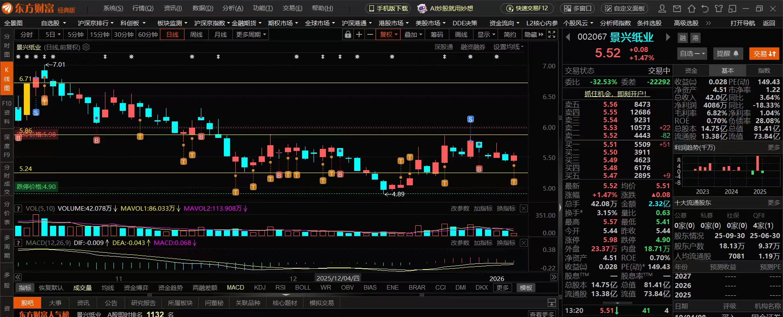The width and height of the screenshot is (783, 317).
Task: Click 改参数 for the VOL indicator
Action: (460, 209)
